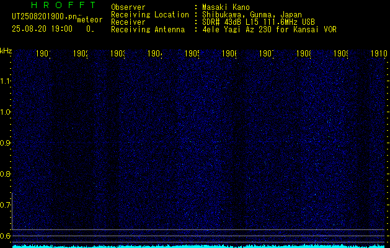Click the 1902 time marker
This screenshot has height=248, width=390.
[81, 53]
